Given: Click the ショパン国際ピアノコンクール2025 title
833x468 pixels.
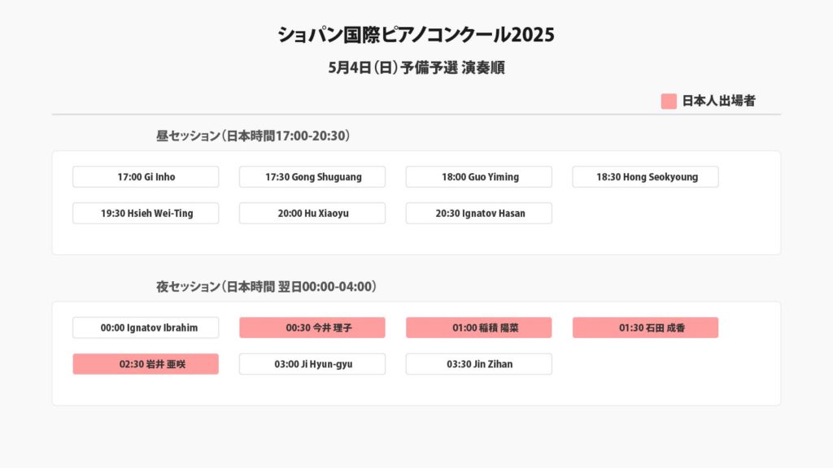Looking at the screenshot, I should pyautogui.click(x=416, y=35).
